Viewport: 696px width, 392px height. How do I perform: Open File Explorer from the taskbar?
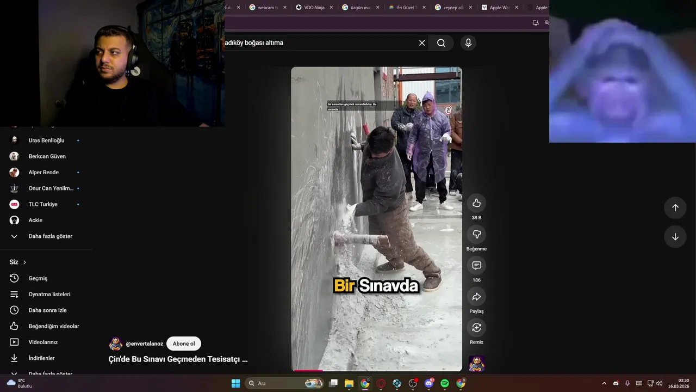coord(349,383)
